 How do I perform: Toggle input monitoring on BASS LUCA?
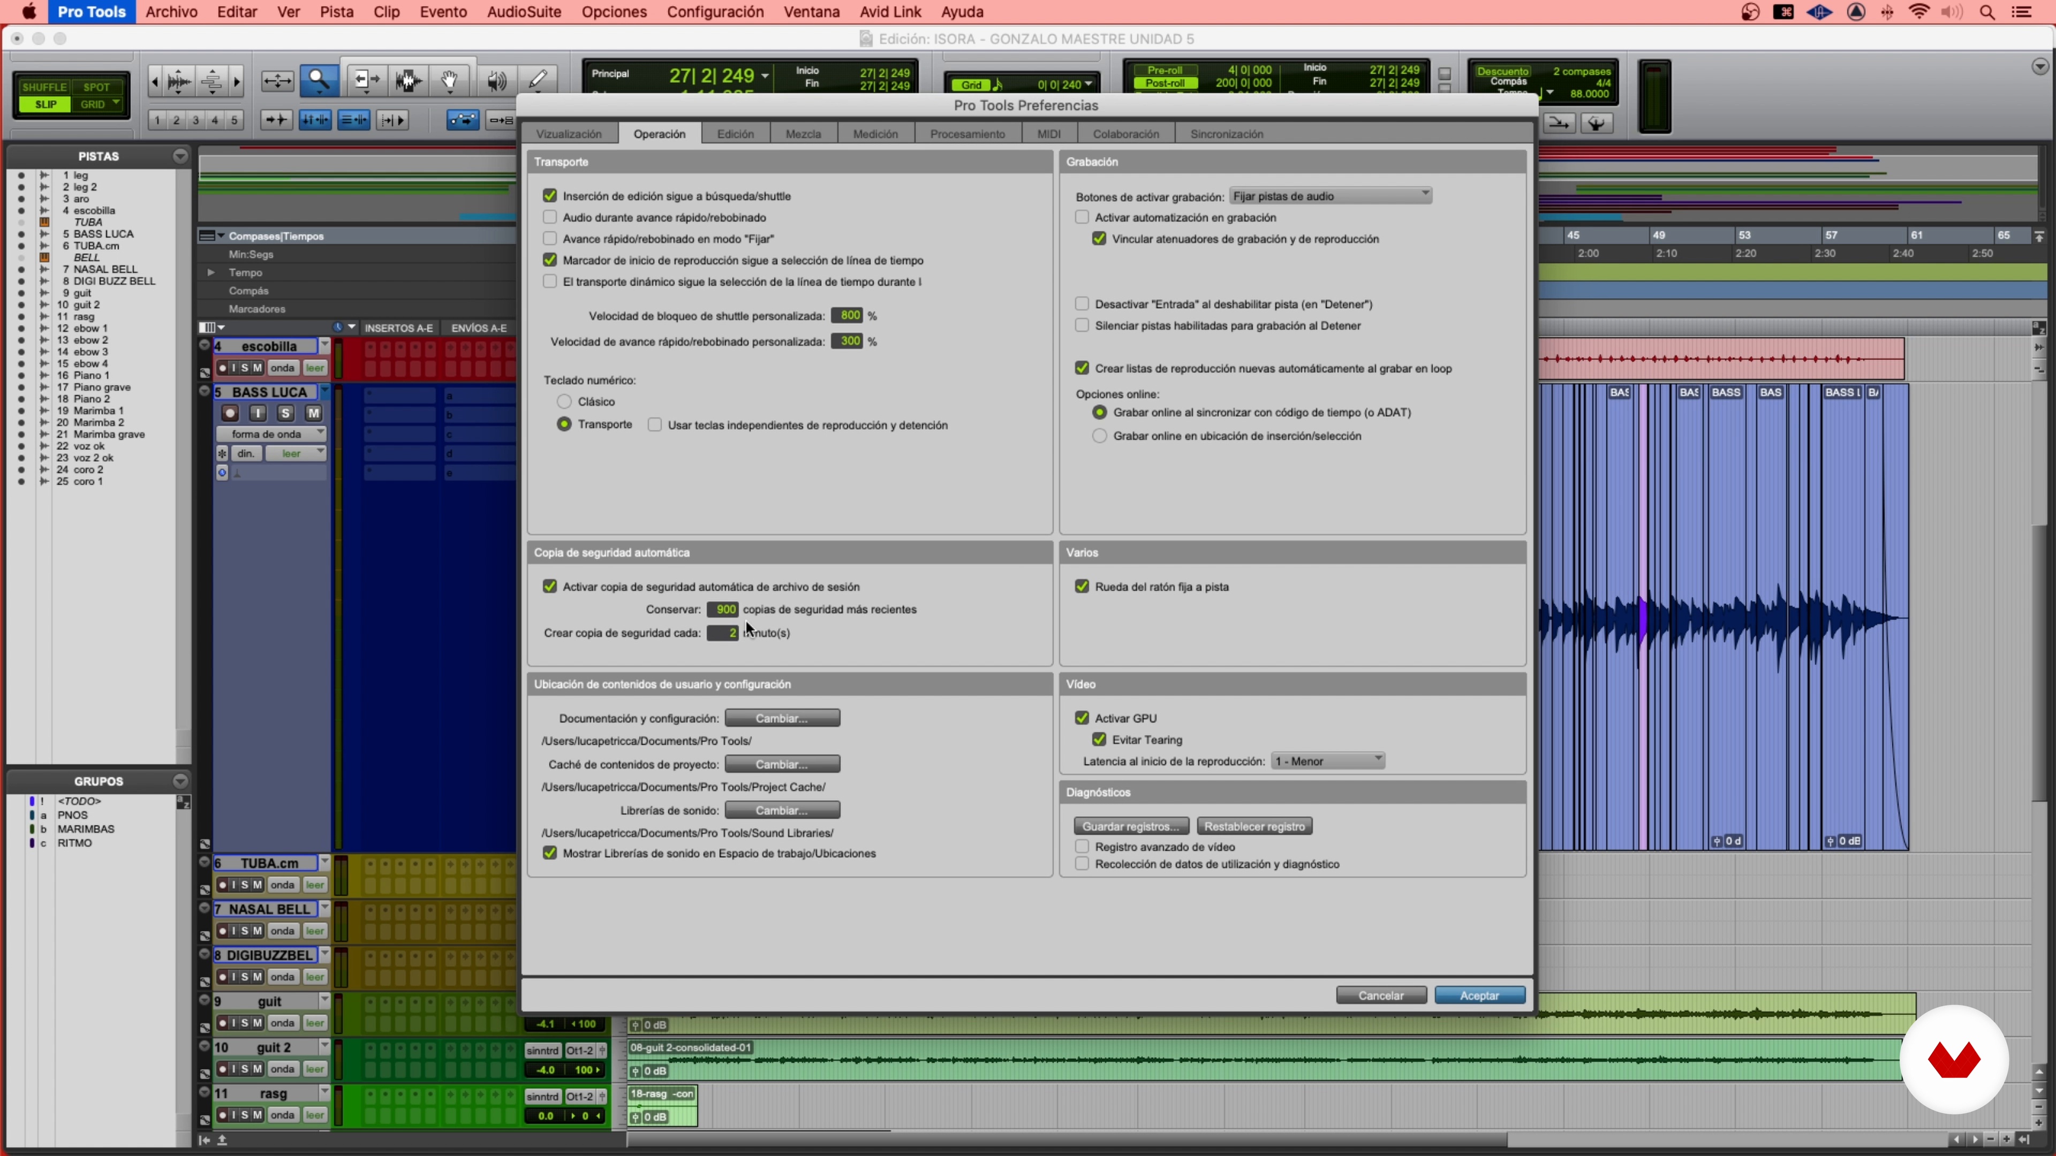click(x=258, y=413)
